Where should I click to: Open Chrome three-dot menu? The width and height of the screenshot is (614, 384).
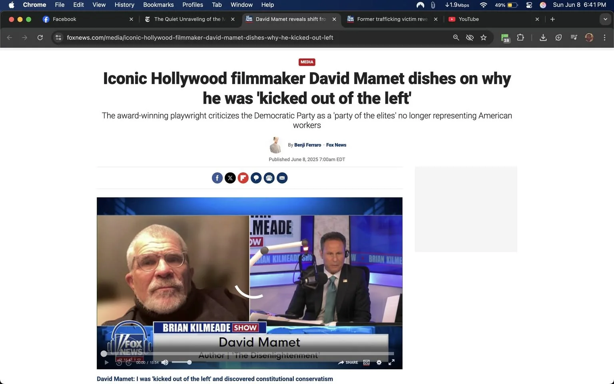point(604,38)
